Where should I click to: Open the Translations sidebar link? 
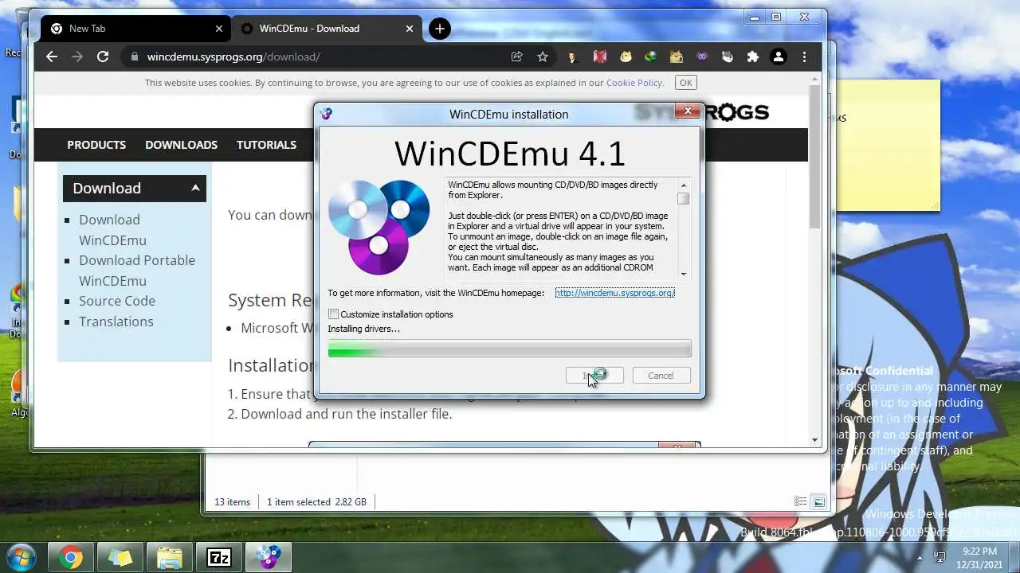click(x=116, y=322)
